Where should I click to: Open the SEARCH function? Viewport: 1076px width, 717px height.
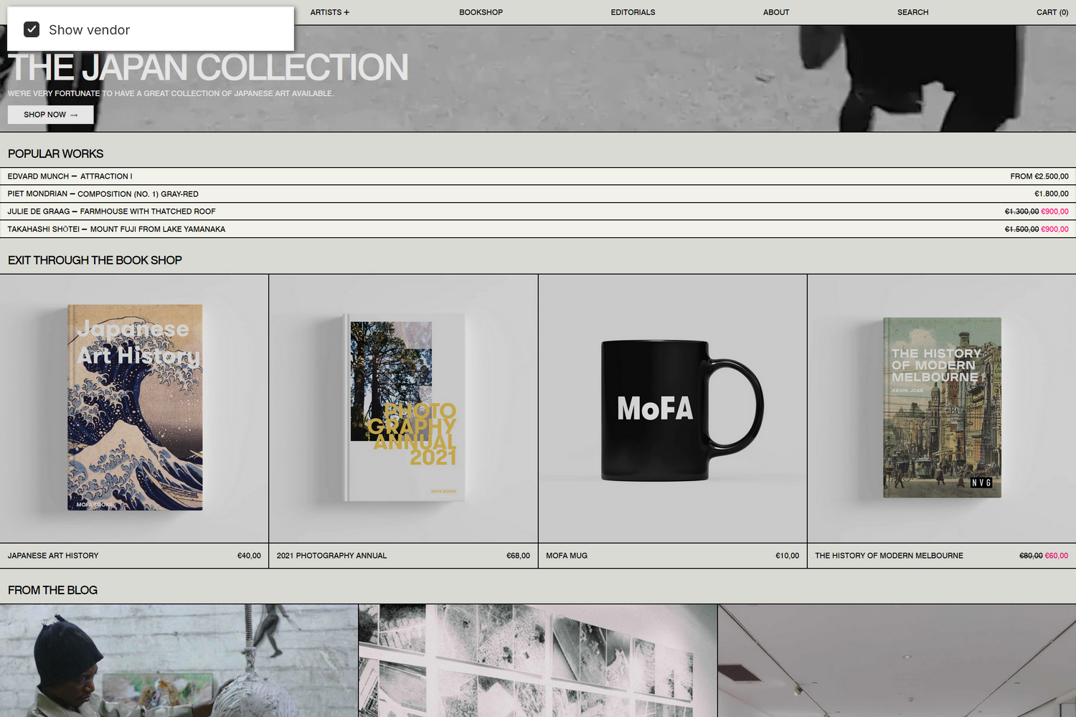pos(912,12)
